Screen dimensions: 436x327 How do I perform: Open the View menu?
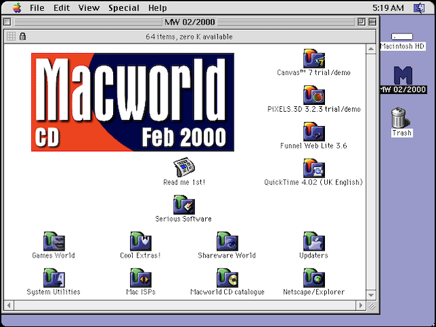click(x=89, y=7)
